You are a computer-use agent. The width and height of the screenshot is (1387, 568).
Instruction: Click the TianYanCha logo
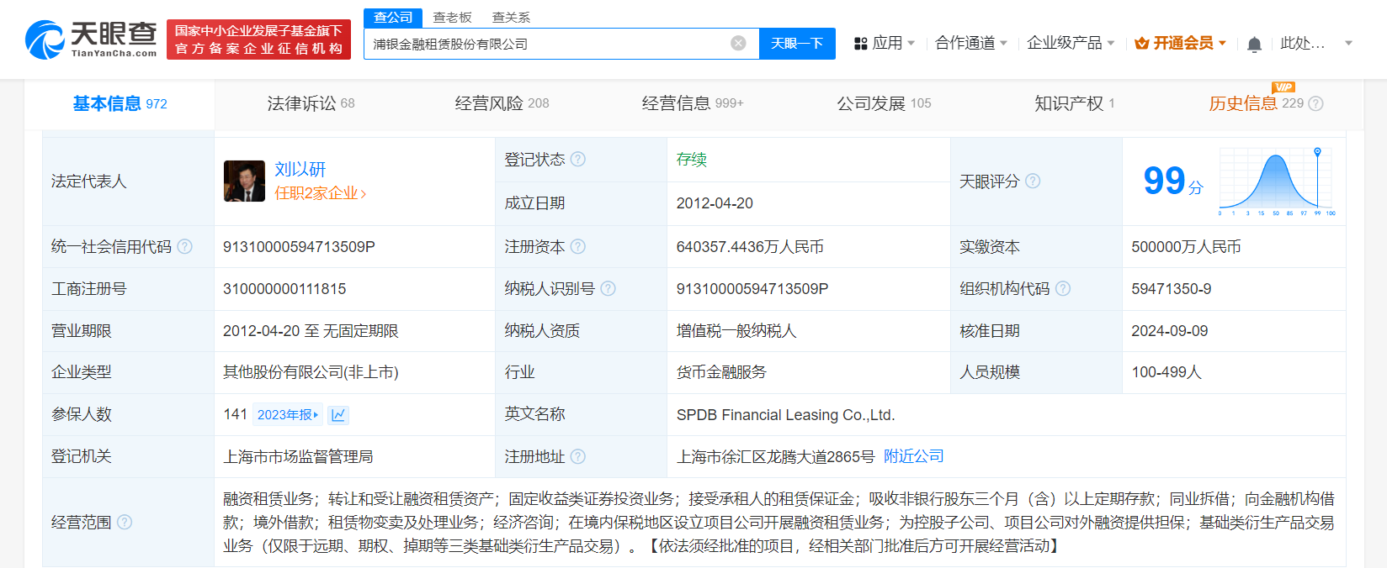click(91, 39)
